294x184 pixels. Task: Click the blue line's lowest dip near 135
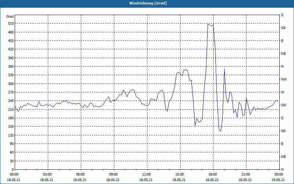click(221, 131)
